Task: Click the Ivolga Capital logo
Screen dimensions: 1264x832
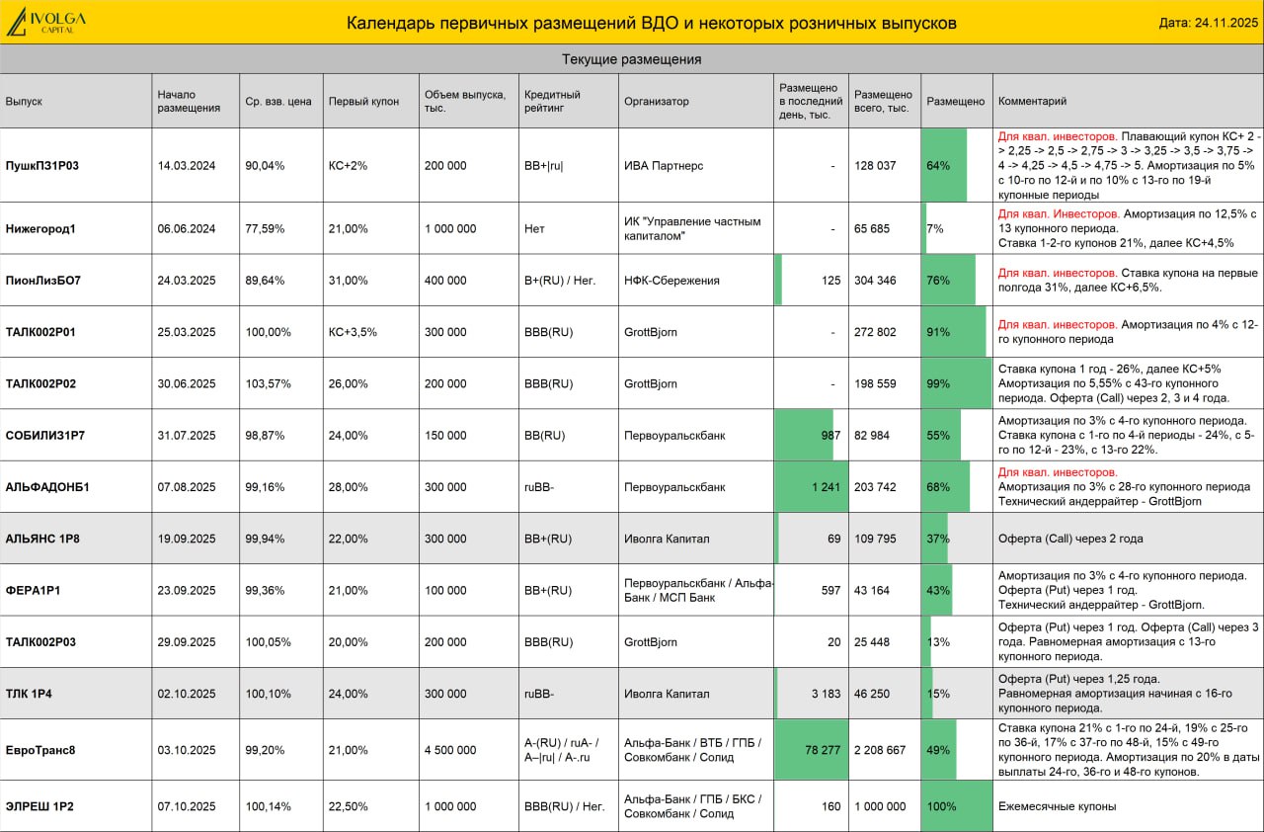Action: point(46,22)
